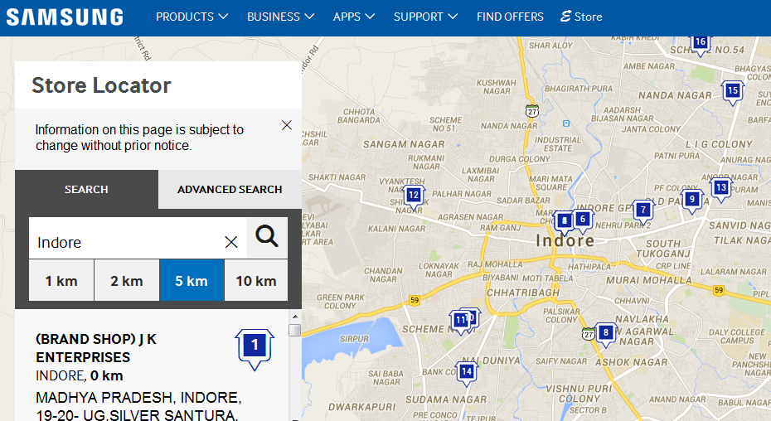The width and height of the screenshot is (771, 421).
Task: Dismiss the information notice
Action: [x=287, y=125]
